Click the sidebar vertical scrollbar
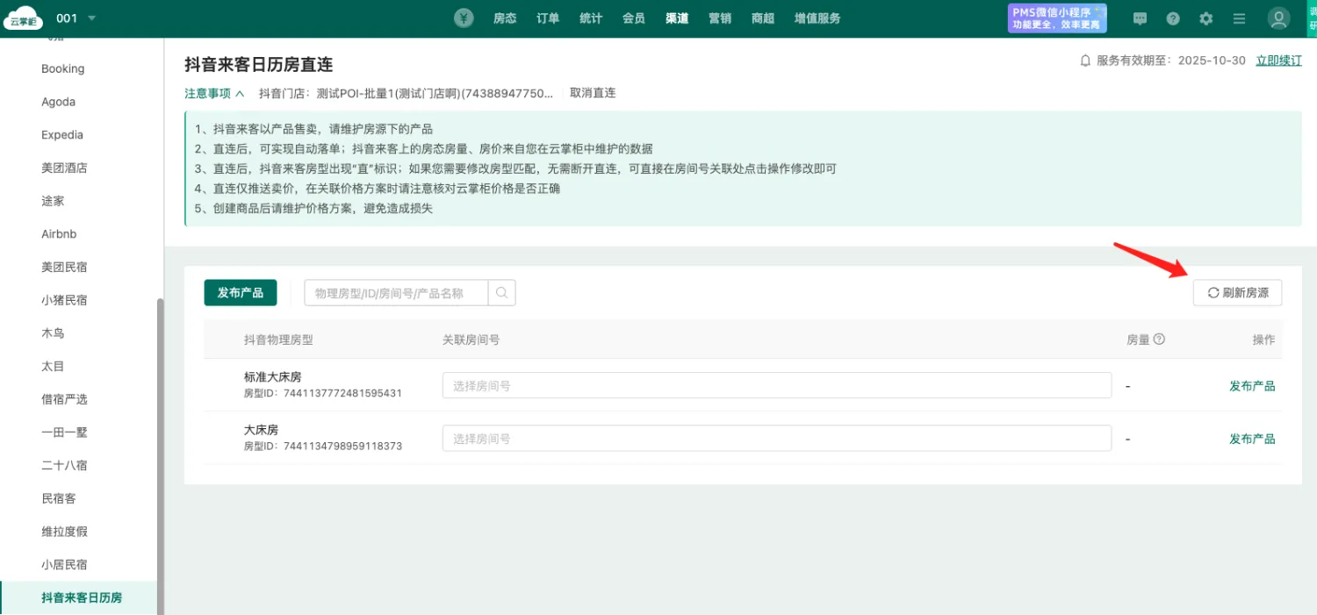 tap(160, 456)
